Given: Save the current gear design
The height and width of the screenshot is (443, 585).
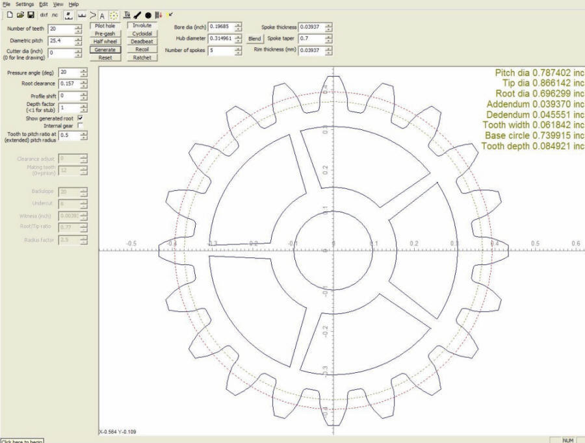Looking at the screenshot, I should (31, 15).
